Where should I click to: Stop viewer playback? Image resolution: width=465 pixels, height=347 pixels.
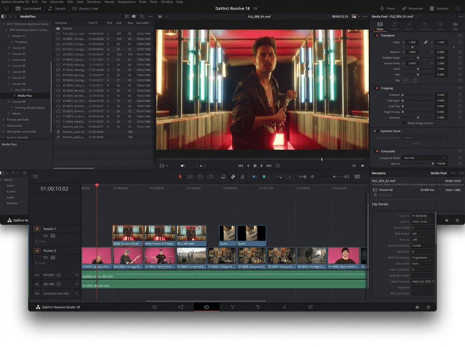[255, 166]
